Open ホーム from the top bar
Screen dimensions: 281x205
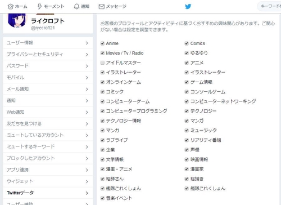[17, 7]
